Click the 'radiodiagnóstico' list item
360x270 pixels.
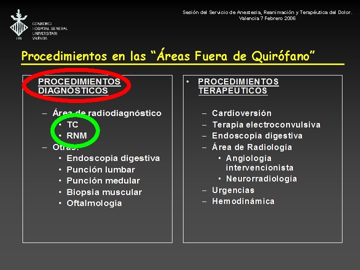[x=107, y=113]
